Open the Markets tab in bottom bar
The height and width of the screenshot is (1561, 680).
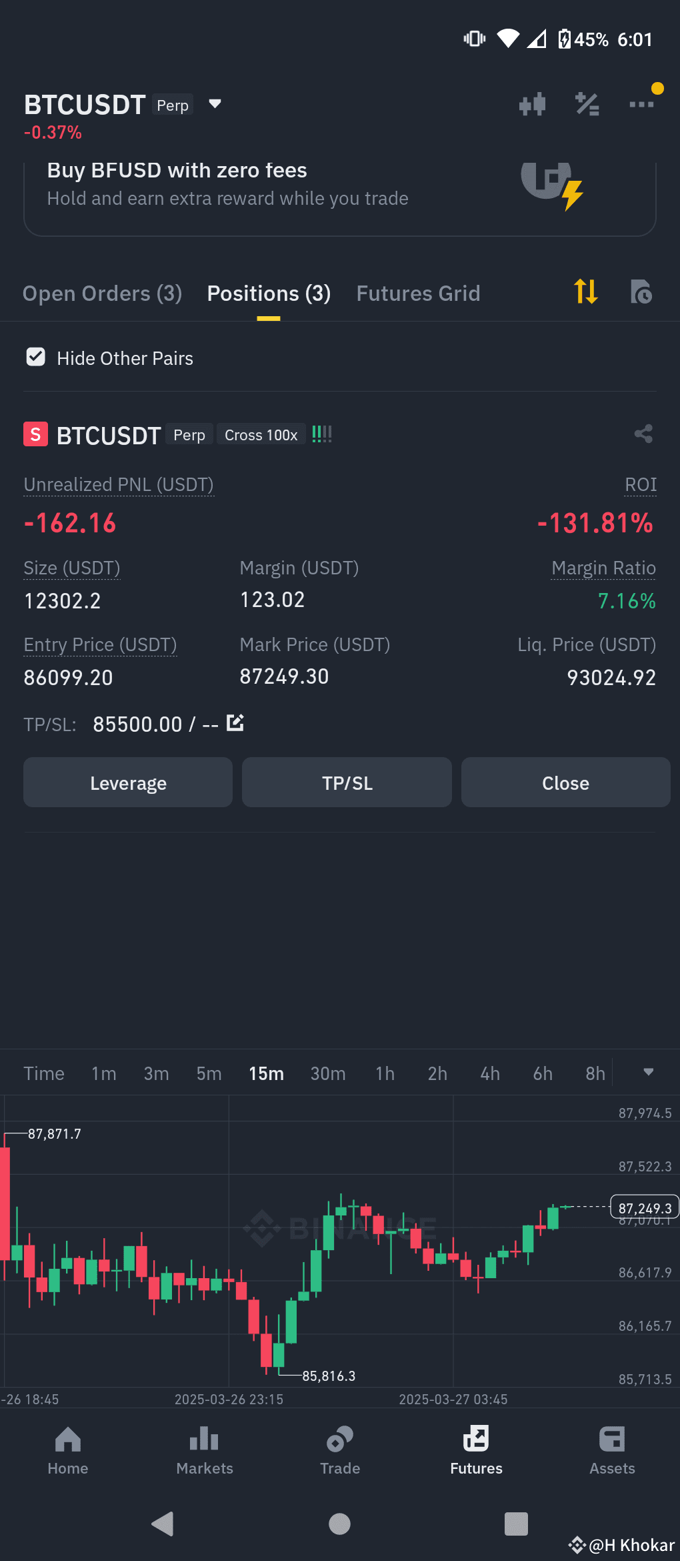[205, 1450]
